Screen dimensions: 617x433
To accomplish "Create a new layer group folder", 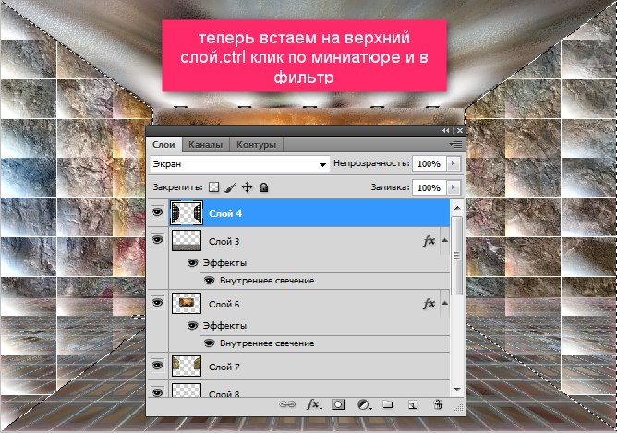I will (388, 403).
